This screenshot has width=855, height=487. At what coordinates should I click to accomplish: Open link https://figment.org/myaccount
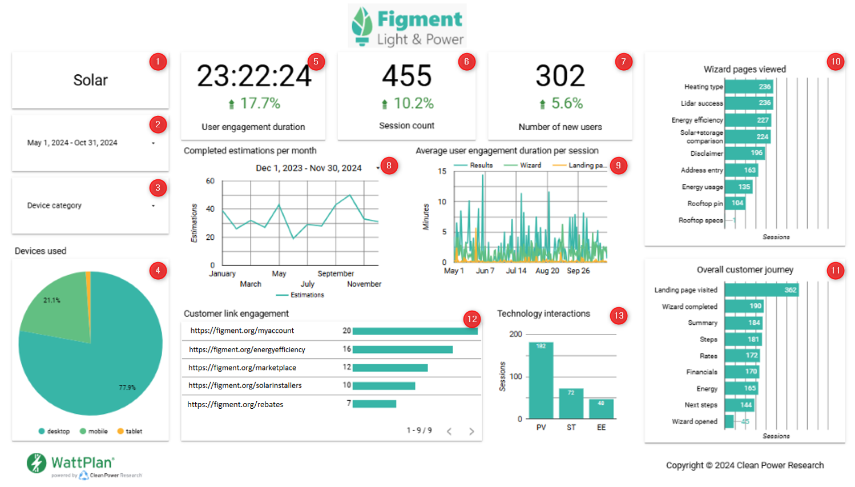tap(242, 331)
